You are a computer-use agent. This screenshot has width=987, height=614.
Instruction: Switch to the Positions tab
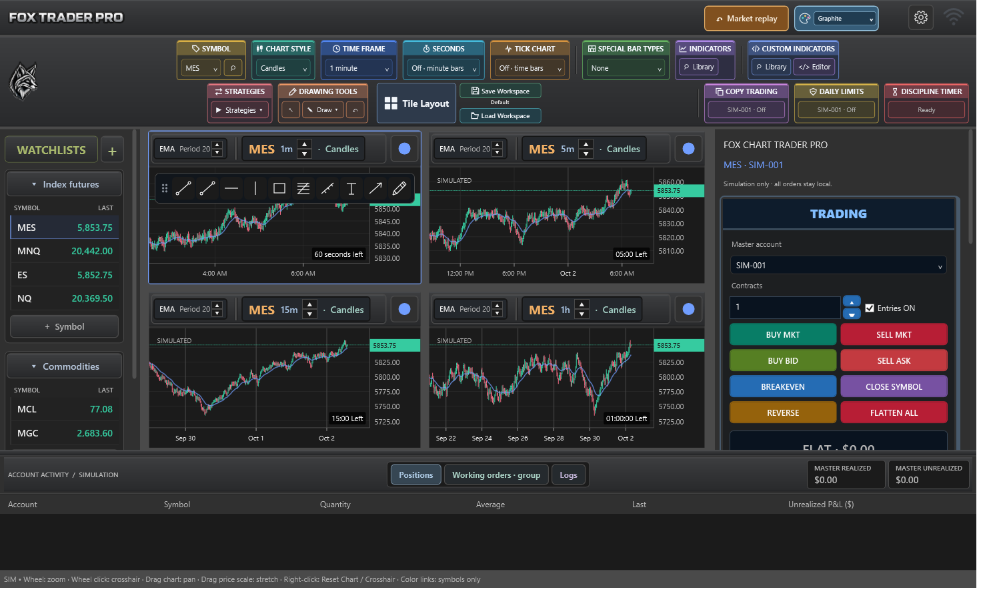pos(416,475)
